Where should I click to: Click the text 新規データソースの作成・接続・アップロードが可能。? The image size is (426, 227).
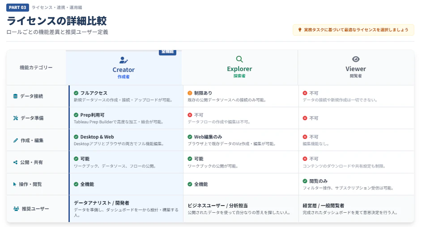click(124, 100)
